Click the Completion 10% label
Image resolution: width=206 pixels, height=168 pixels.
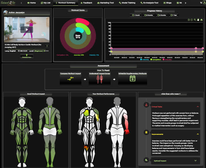point(62,55)
